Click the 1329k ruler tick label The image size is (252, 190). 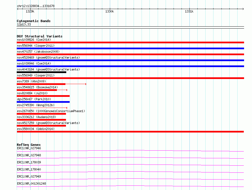tap(30, 11)
